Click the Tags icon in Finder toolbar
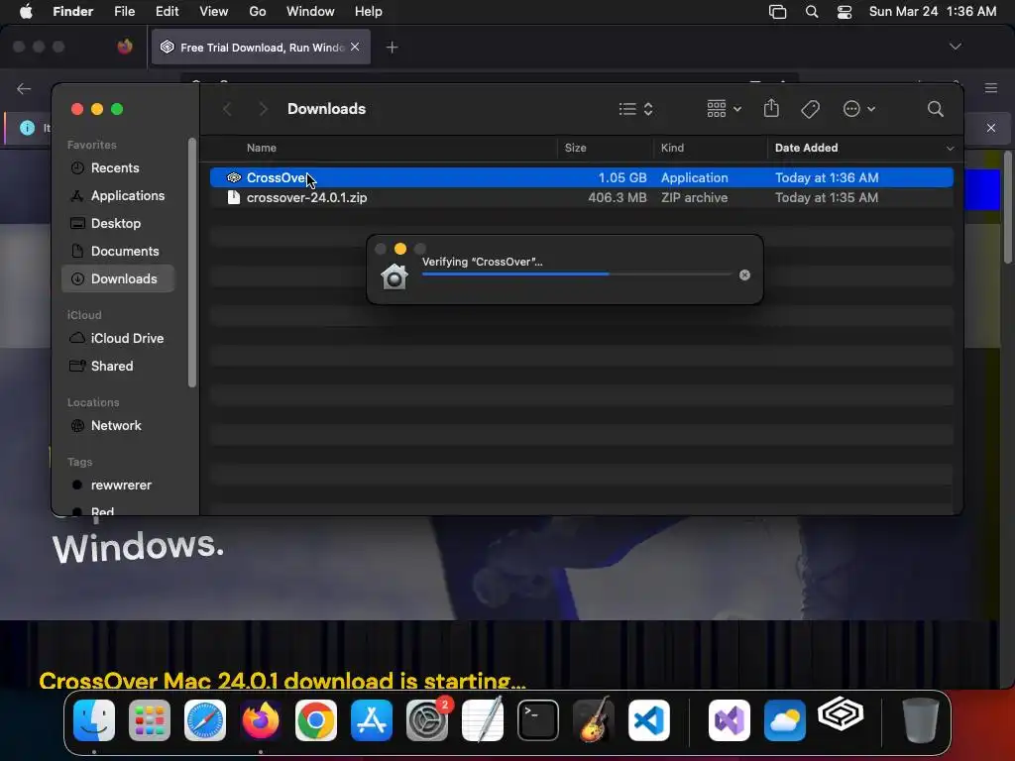The width and height of the screenshot is (1015, 761). click(811, 109)
